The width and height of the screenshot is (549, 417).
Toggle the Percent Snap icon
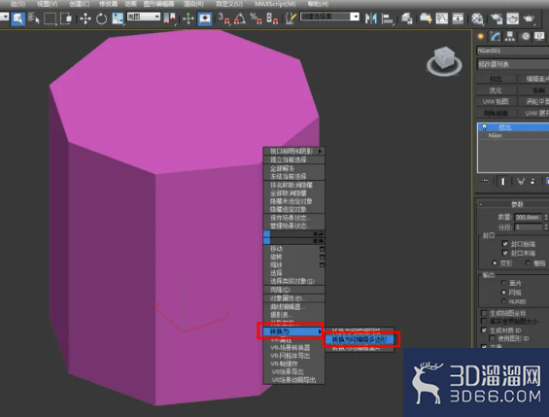[256, 18]
